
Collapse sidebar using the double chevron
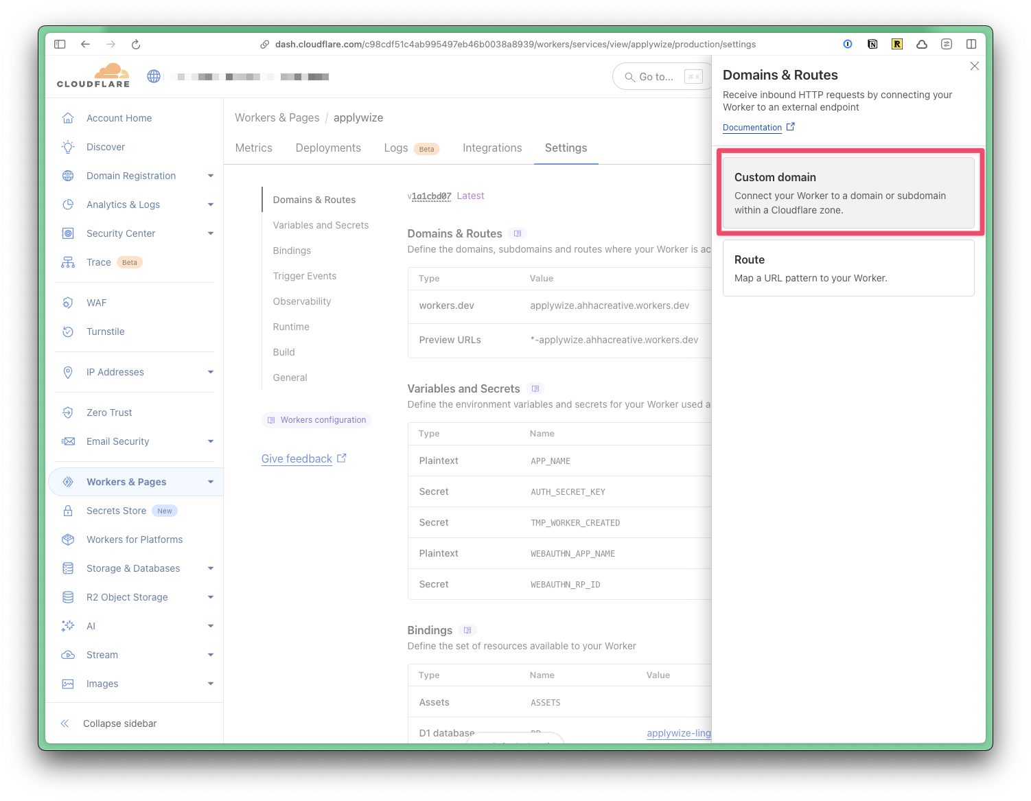pyautogui.click(x=65, y=723)
